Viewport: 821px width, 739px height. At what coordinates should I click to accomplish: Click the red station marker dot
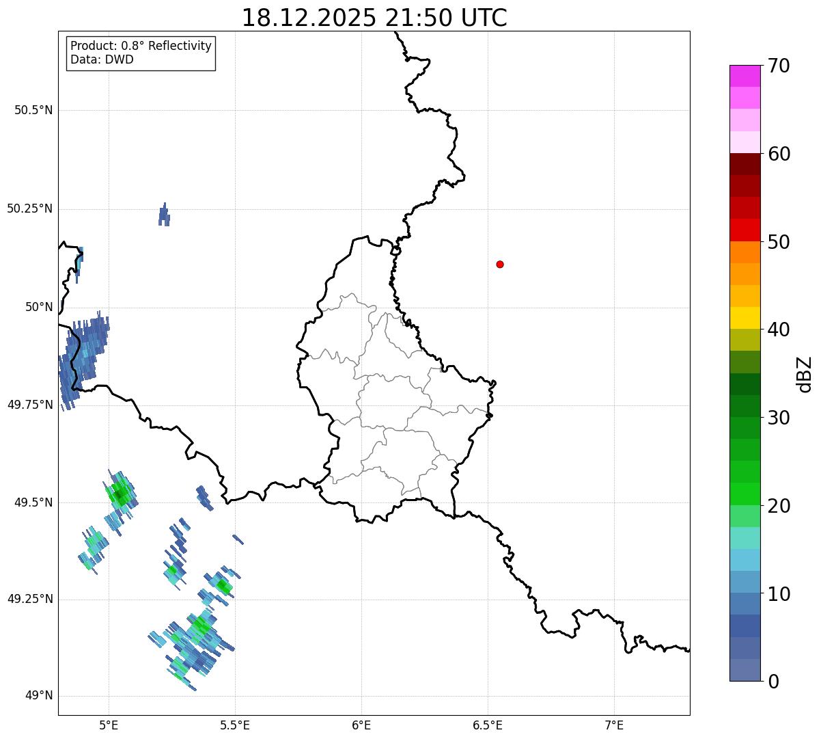click(x=500, y=264)
